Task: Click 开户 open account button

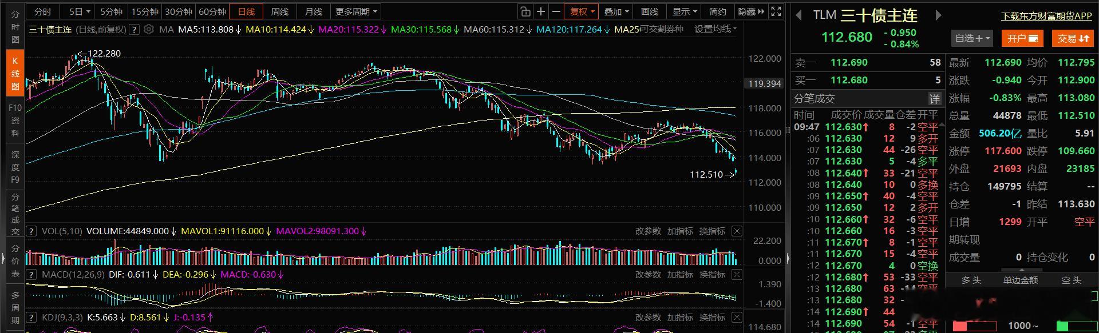Action: click(1022, 38)
